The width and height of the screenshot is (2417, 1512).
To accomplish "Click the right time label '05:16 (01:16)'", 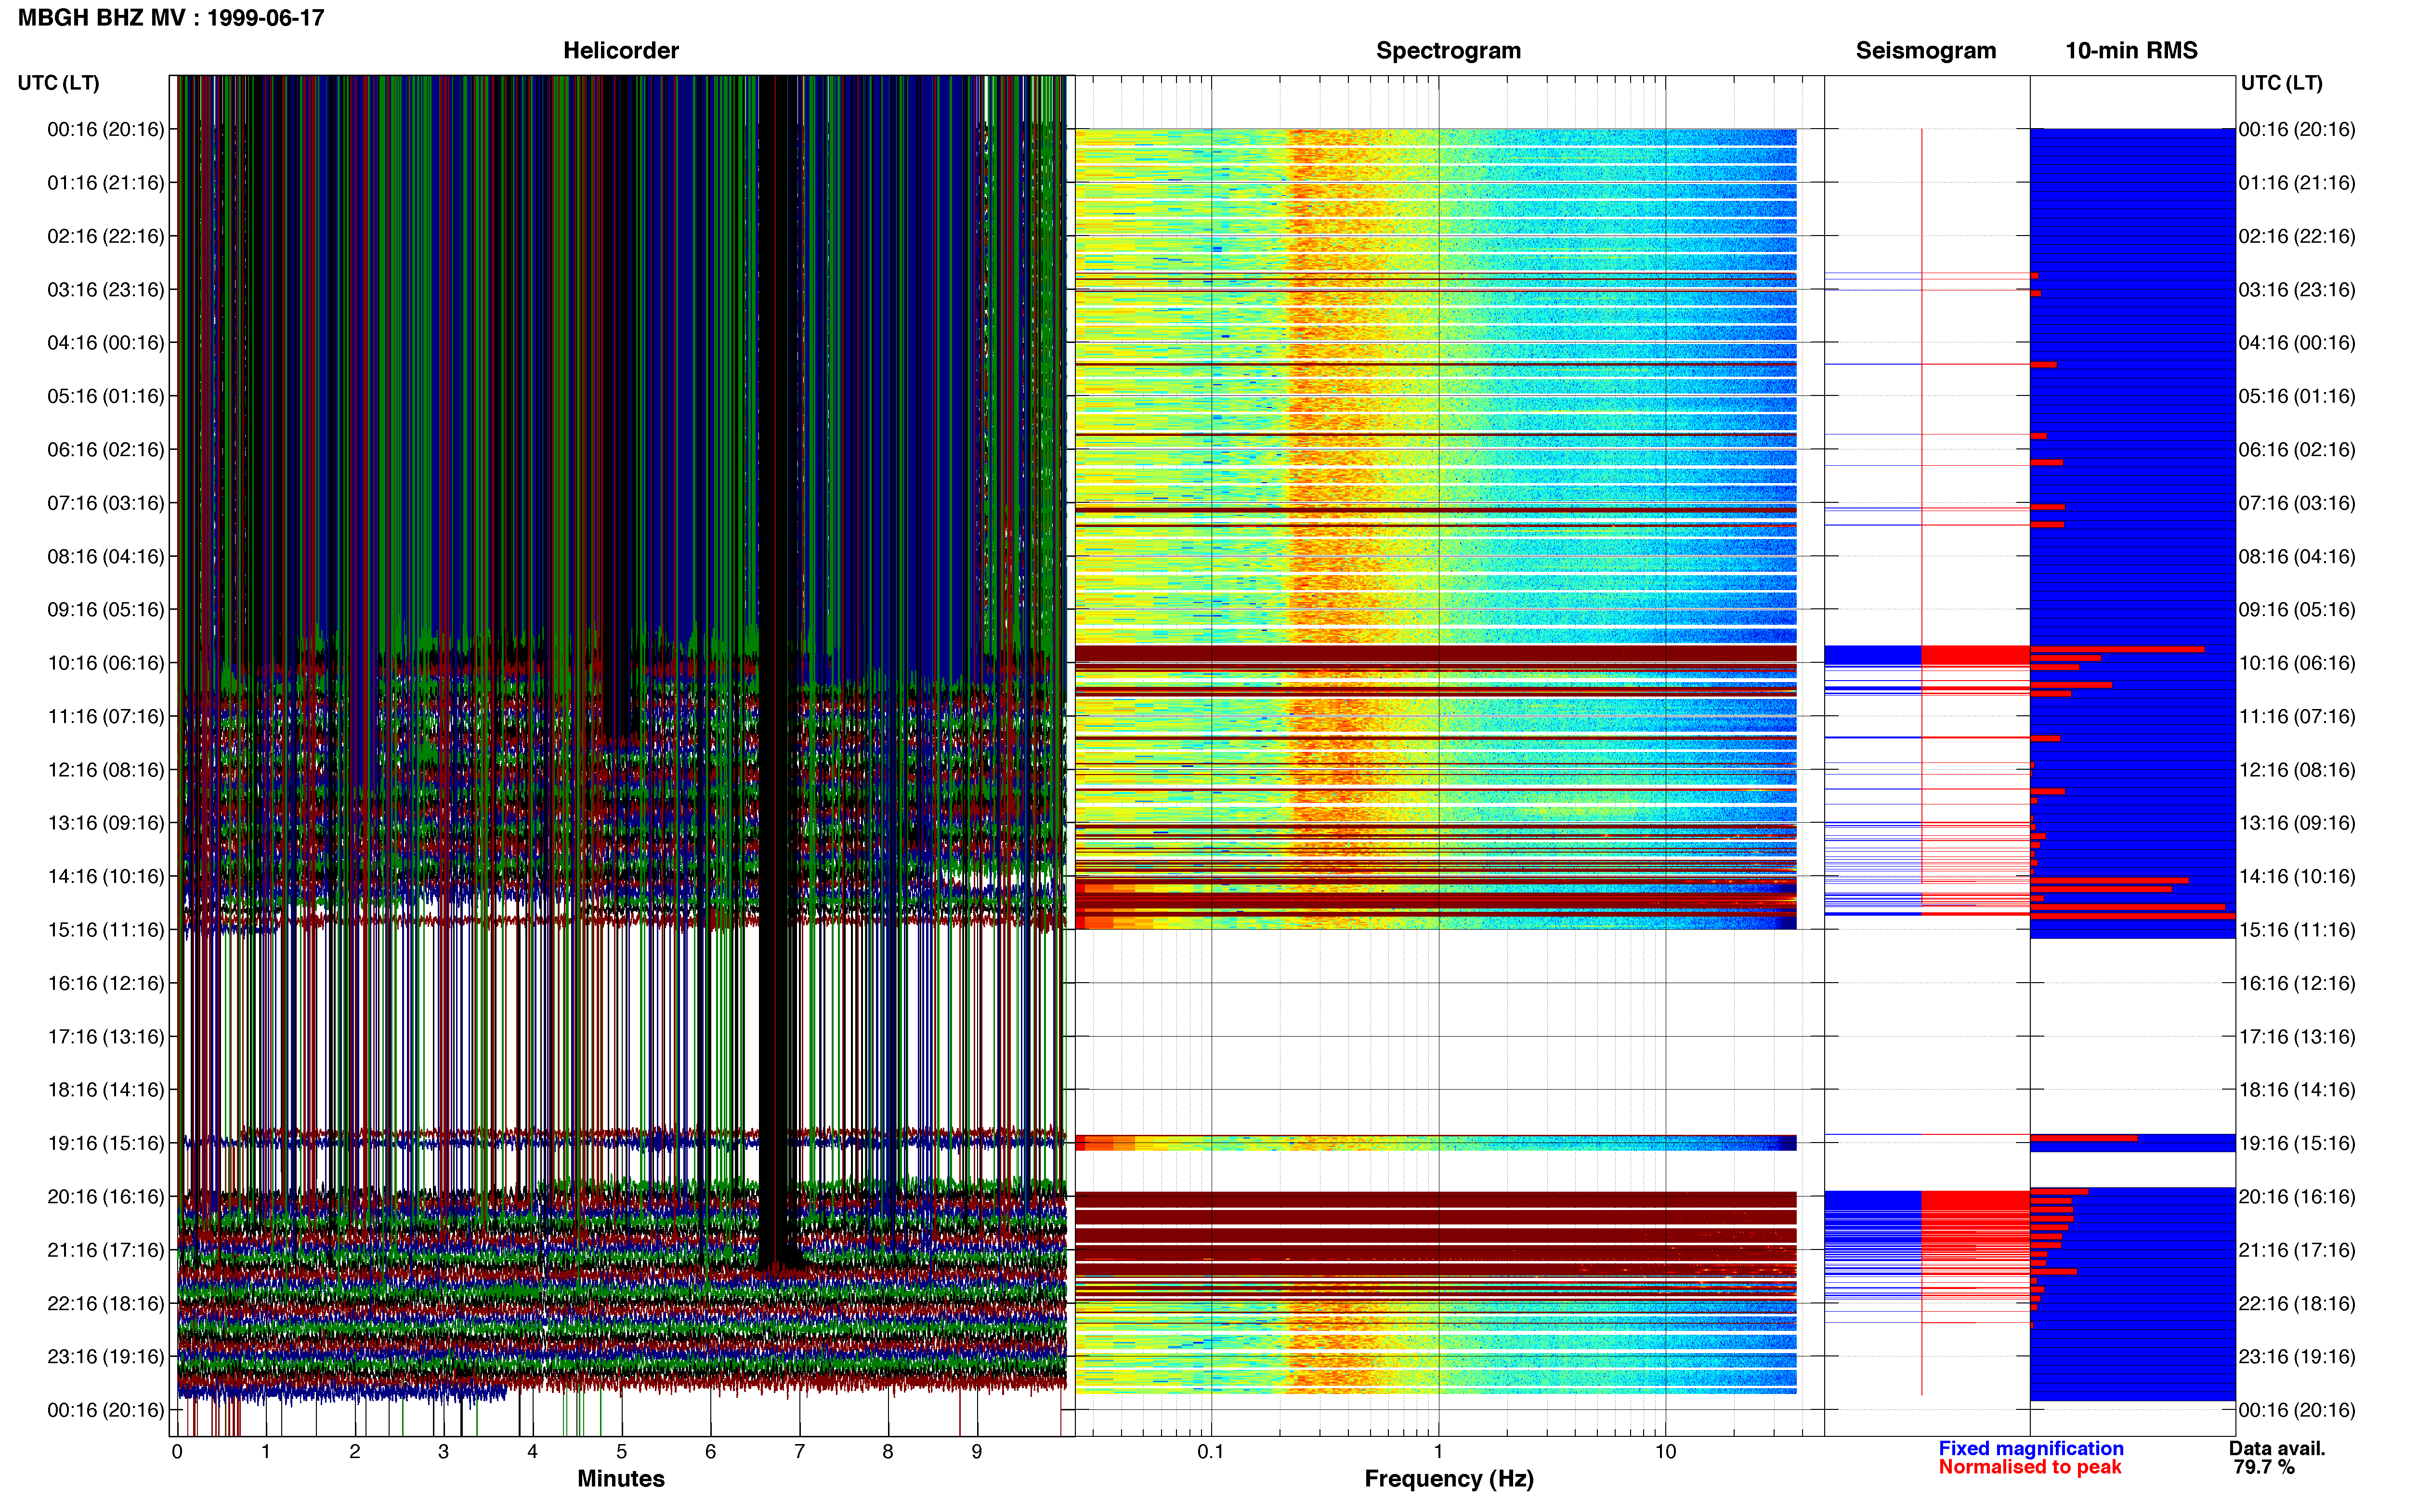I will coord(2297,396).
